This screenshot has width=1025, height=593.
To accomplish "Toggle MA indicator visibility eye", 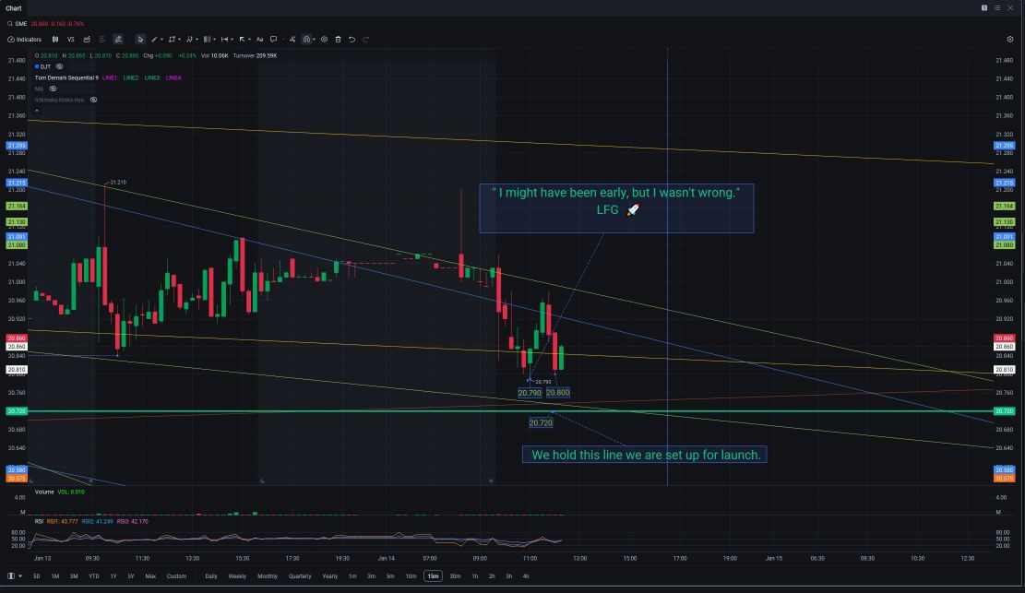I will click(x=53, y=89).
